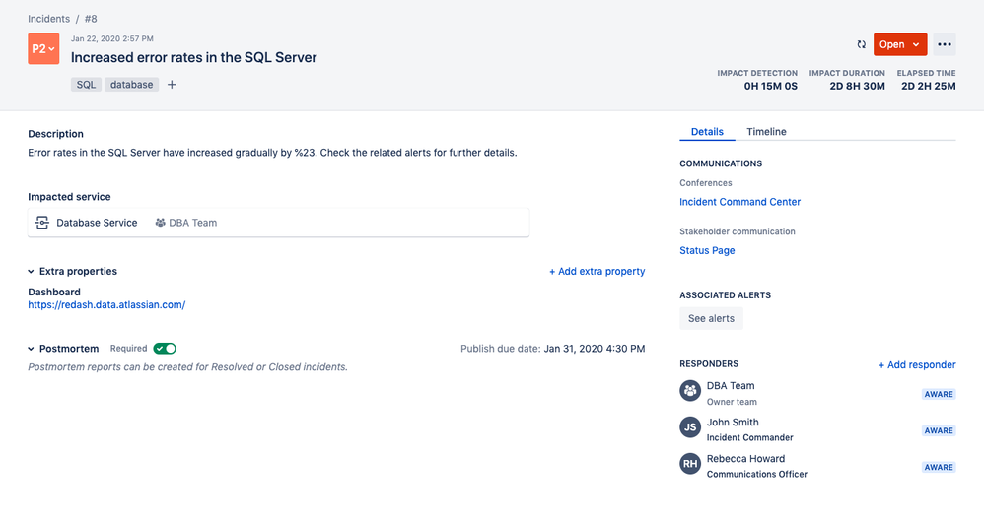Open the Status Page link
The image size is (984, 523).
707,250
